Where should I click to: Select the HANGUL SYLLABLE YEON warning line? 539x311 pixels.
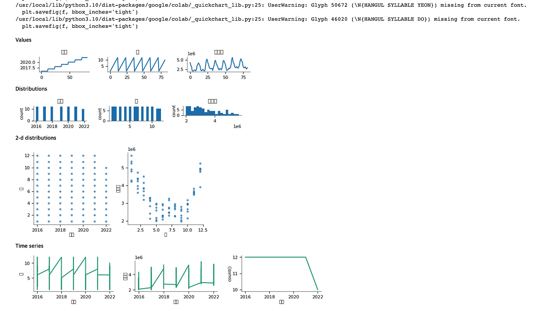point(271,5)
